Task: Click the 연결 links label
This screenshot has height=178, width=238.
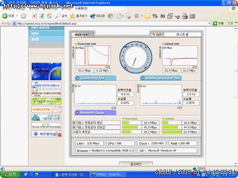Action: pyautogui.click(x=230, y=23)
